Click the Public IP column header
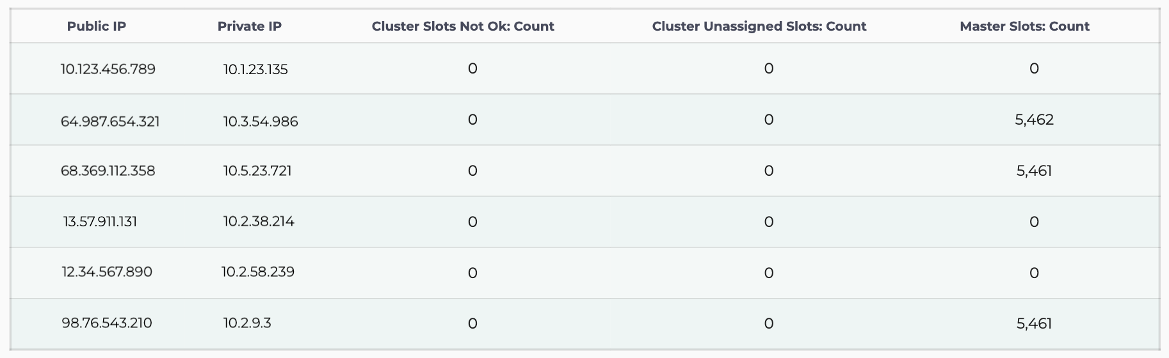Screen dimensions: 1169x358 click(97, 26)
